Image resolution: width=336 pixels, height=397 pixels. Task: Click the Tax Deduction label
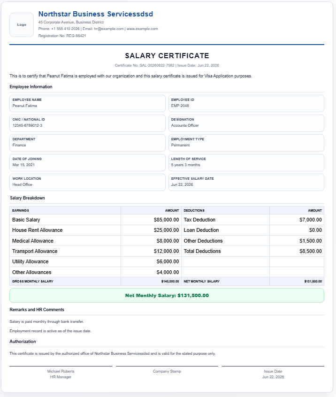click(x=199, y=220)
